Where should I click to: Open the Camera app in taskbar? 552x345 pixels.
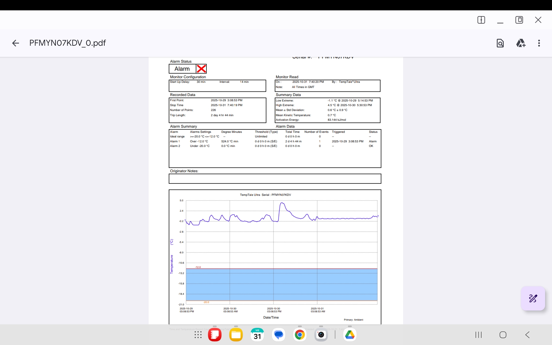321,335
